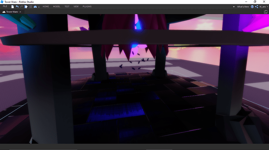Expand the quick access toolbar customize arrow
This screenshot has height=150, width=269.
(39, 7)
